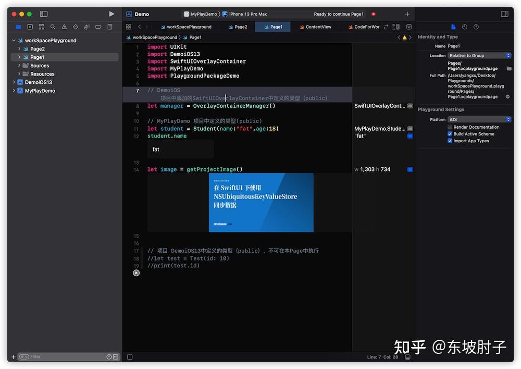Click Page1 in the jump bar

(192, 38)
